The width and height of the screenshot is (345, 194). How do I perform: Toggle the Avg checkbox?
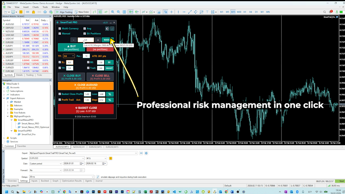pos(85,29)
